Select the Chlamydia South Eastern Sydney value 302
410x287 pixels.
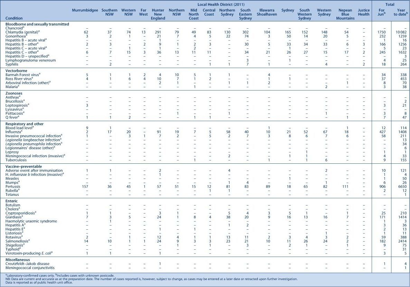pos(245,32)
